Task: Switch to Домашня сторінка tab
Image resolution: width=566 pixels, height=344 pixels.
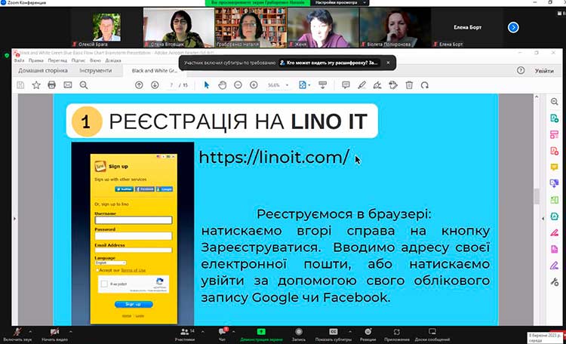Action: [x=43, y=70]
